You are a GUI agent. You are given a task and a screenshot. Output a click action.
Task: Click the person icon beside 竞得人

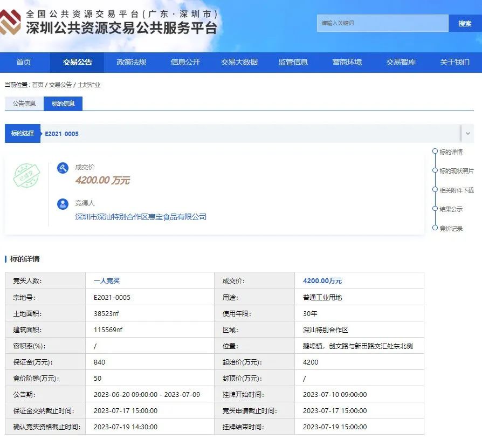pyautogui.click(x=63, y=204)
